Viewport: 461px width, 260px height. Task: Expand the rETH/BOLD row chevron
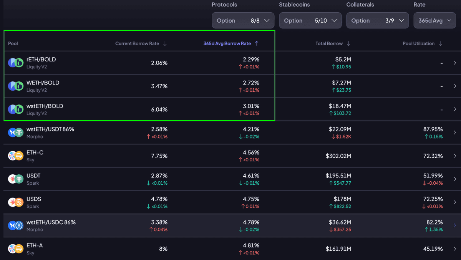click(x=454, y=63)
